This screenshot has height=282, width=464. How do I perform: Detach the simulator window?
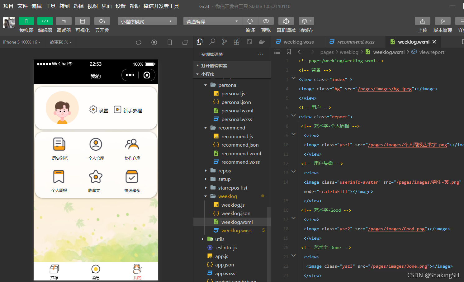(185, 42)
